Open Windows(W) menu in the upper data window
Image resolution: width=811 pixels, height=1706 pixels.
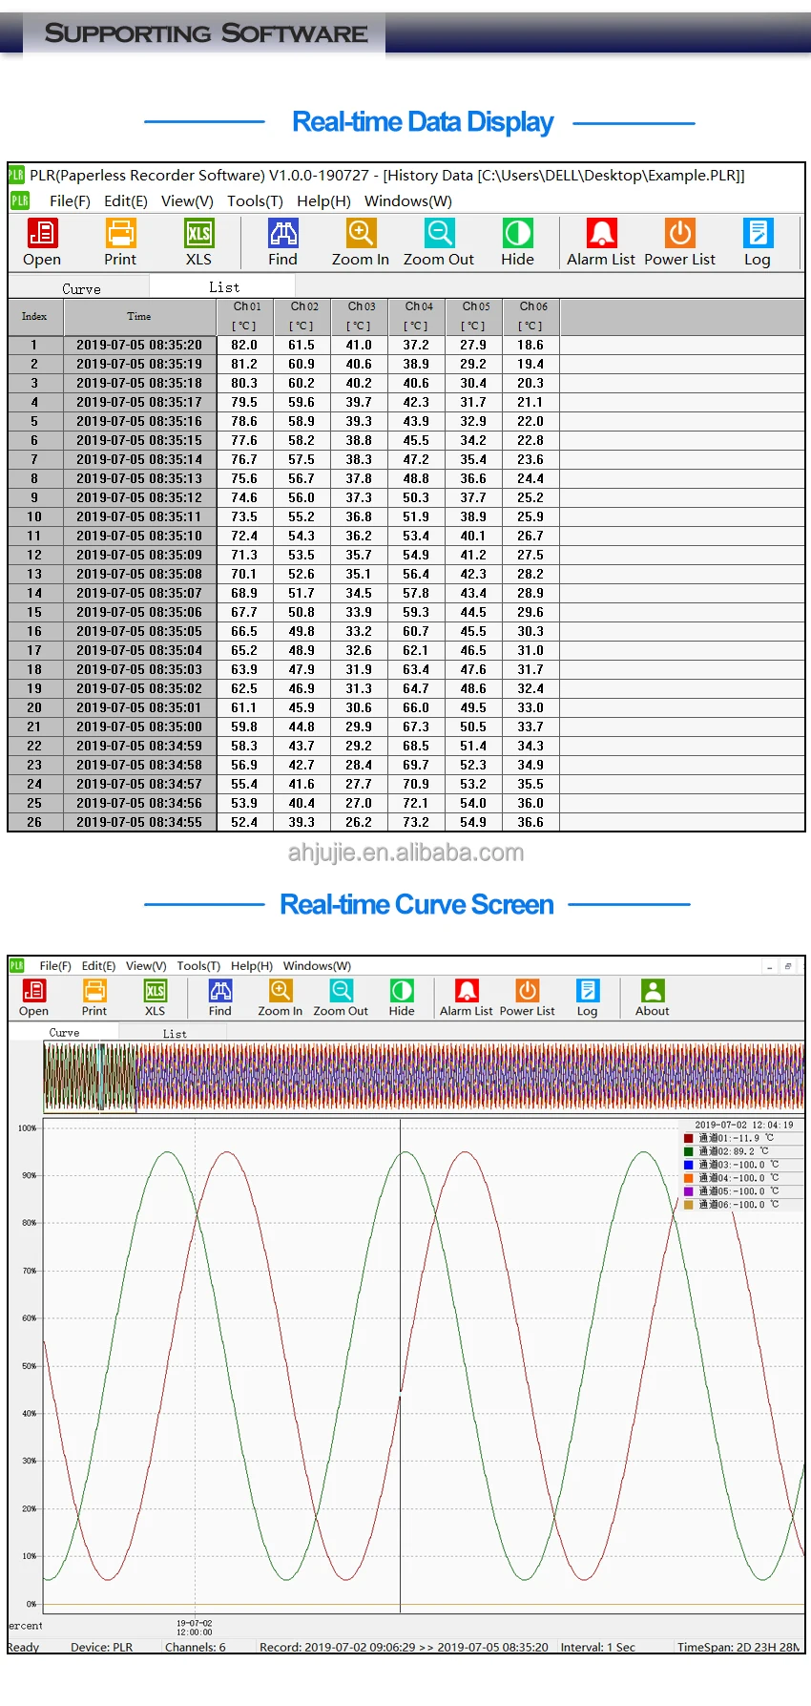click(x=408, y=201)
